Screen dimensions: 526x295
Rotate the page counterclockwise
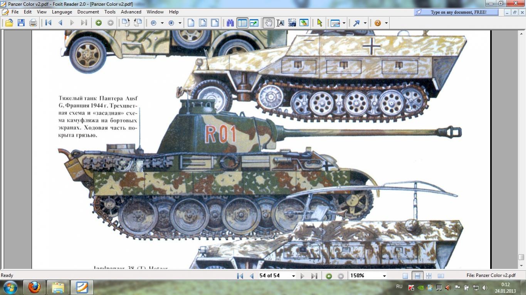138,23
